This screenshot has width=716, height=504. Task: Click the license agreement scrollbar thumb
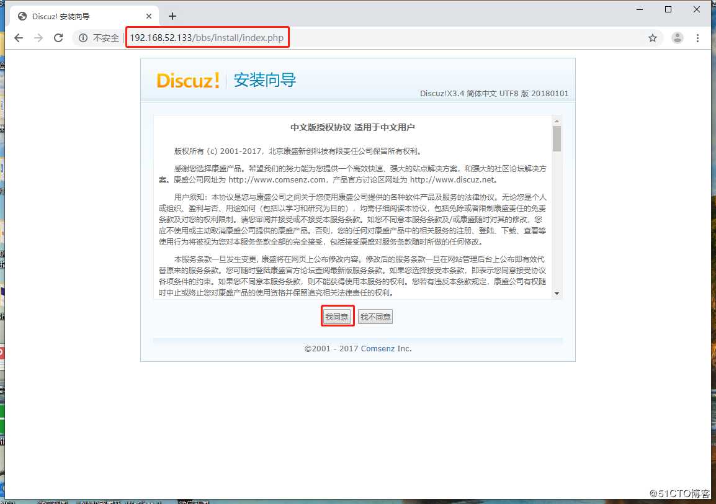click(557, 138)
